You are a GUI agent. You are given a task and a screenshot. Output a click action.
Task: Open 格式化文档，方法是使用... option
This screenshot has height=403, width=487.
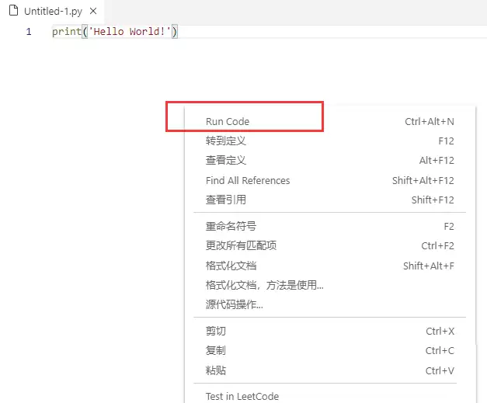pos(264,285)
